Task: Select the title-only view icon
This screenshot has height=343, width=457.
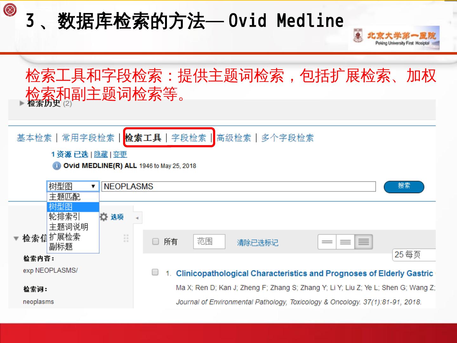Action: coord(327,242)
